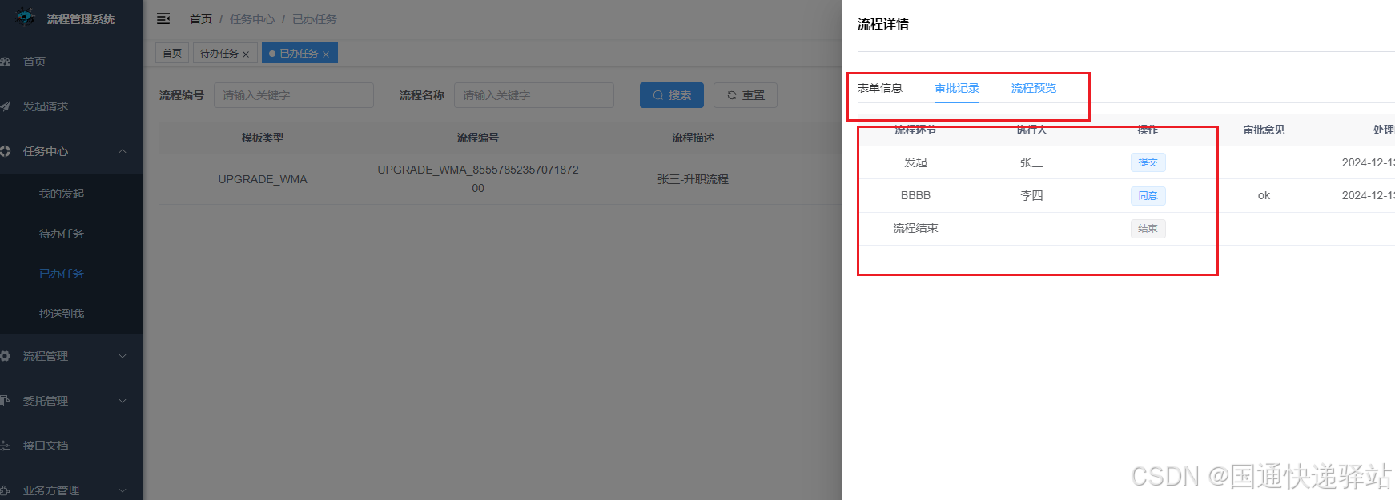Click the ok approval comment cell
Screen dimensions: 1395x500
pos(1264,195)
